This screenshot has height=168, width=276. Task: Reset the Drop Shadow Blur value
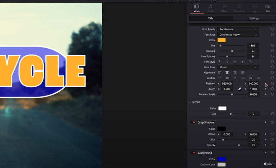(272, 140)
